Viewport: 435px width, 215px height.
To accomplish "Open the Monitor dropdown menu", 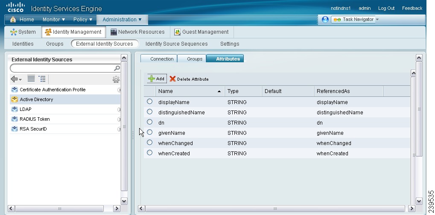I will point(53,20).
